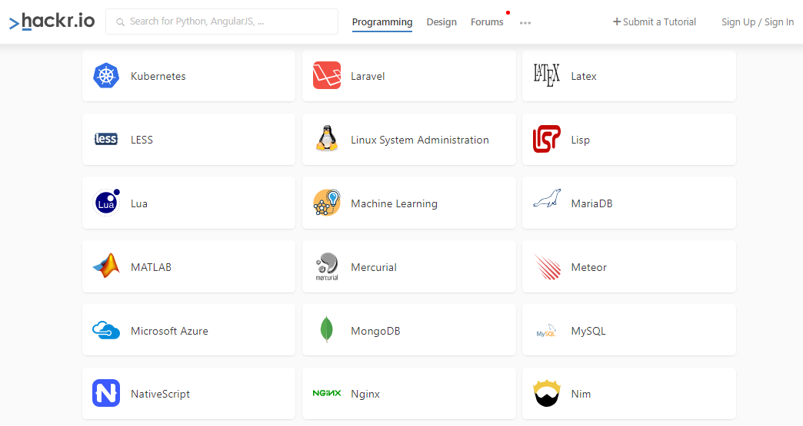Open the Latex tutorials link
The height and width of the screenshot is (426, 803).
coord(629,75)
